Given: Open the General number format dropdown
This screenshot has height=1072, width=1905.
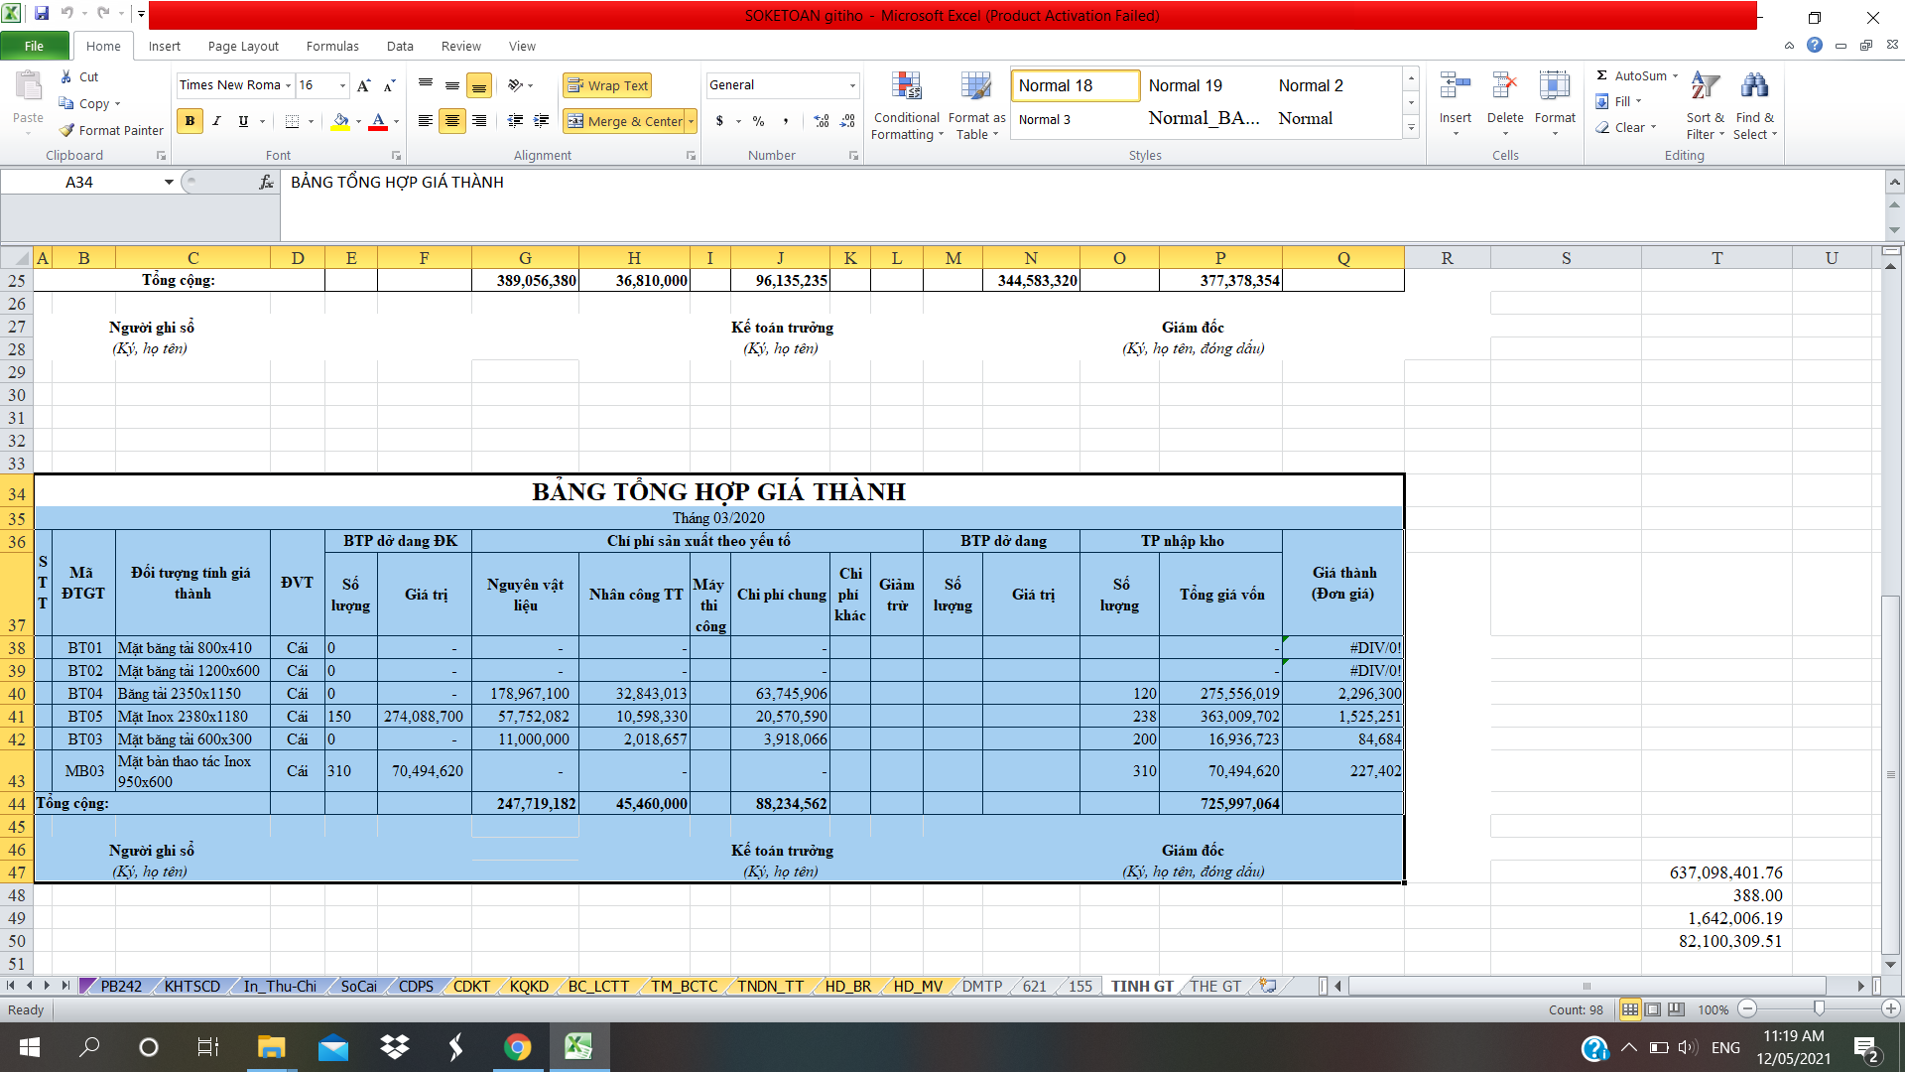Looking at the screenshot, I should pyautogui.click(x=852, y=85).
